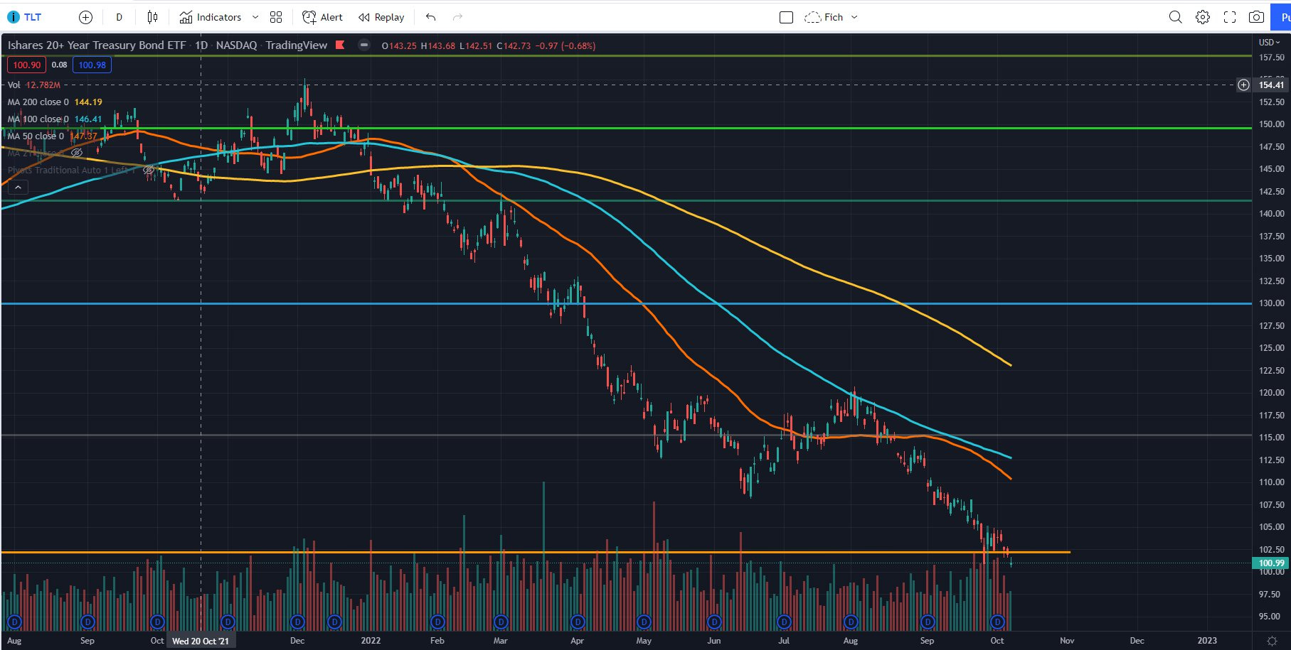
Task: Create a new Alert
Action: tap(322, 17)
